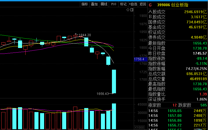Image resolution: width=208 pixels, height=130 pixels.
Task: Click the 深证换手 value 1.86%
Action: point(202,99)
